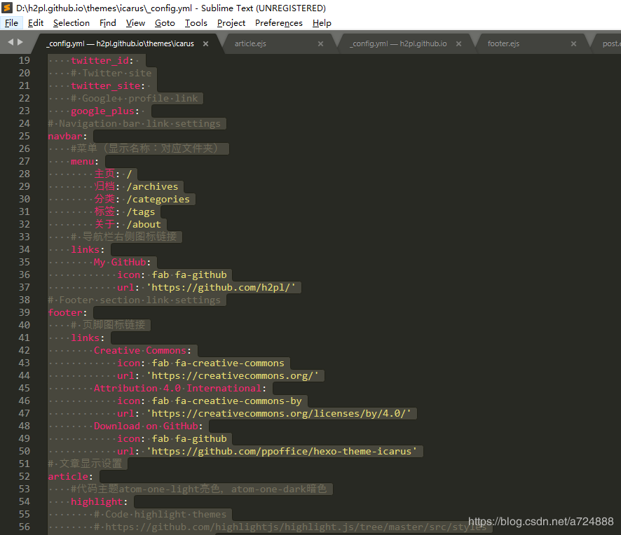Click the '# Footer section link settings' comment

click(x=135, y=300)
